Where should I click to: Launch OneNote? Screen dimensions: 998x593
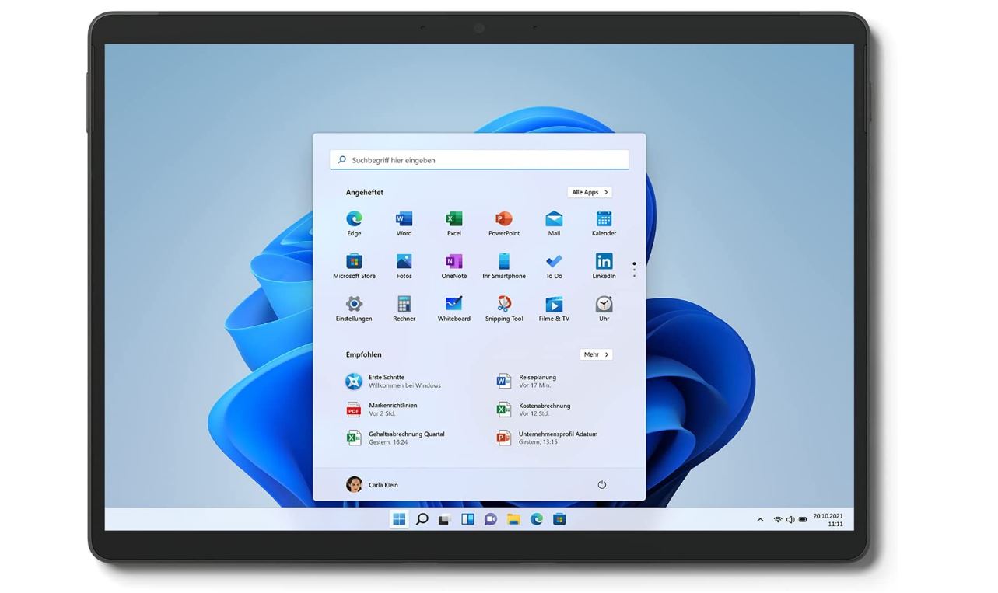point(454,266)
